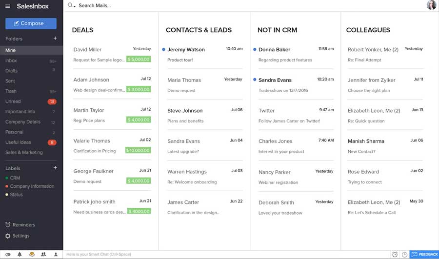Open the hamburger menu beside SalesInbox
The height and width of the screenshot is (259, 439).
pos(7,6)
